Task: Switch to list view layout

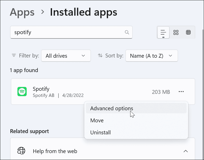Action: coord(163,32)
